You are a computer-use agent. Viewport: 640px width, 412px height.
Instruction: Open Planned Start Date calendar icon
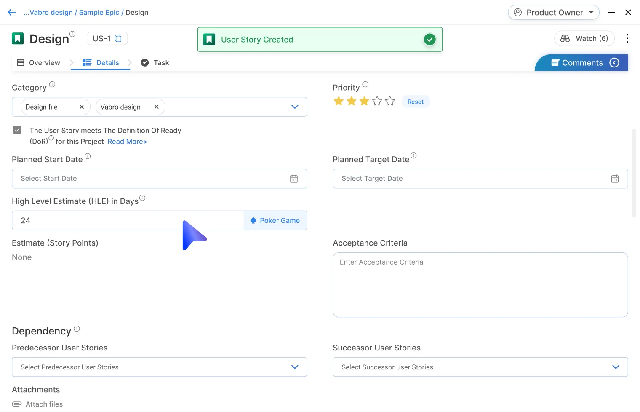294,179
